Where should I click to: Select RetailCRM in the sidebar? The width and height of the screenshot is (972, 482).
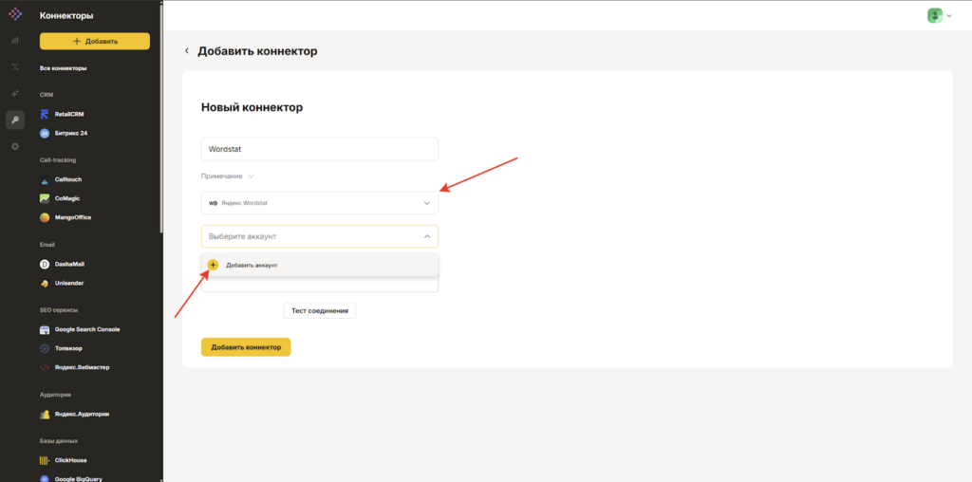coord(68,114)
